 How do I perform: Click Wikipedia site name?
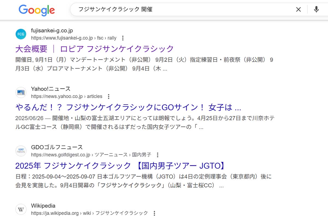tap(43, 206)
